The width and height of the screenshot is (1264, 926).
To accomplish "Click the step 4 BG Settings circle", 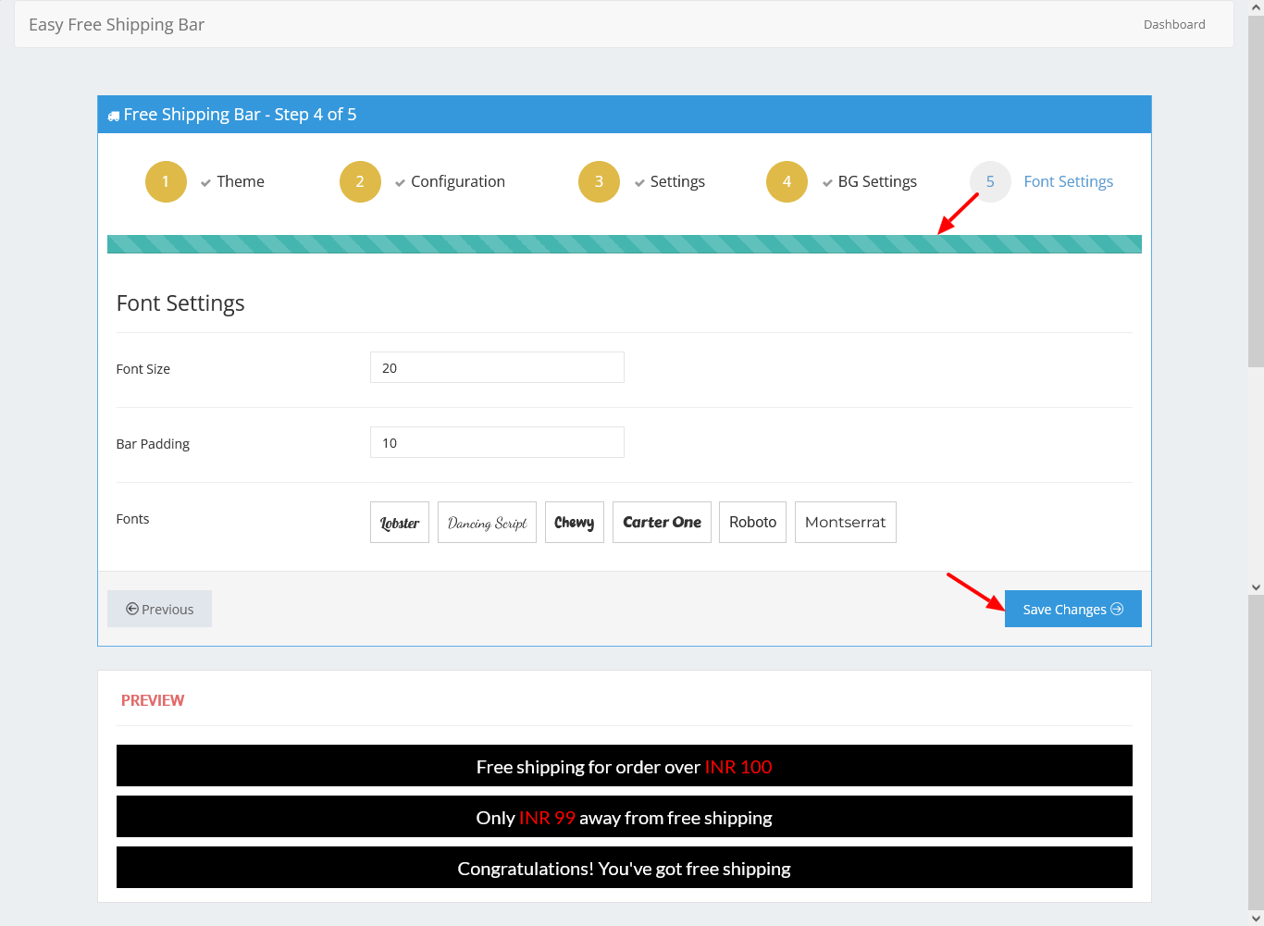I will pyautogui.click(x=787, y=181).
